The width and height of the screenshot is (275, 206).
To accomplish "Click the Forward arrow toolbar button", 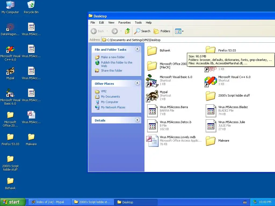I will click(115, 31).
